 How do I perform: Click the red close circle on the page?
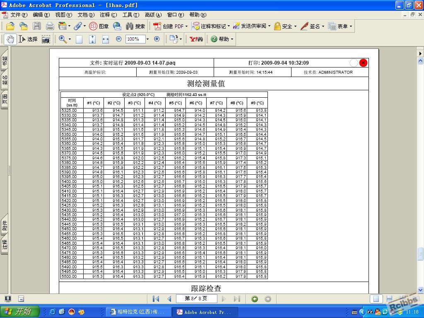tap(363, 63)
